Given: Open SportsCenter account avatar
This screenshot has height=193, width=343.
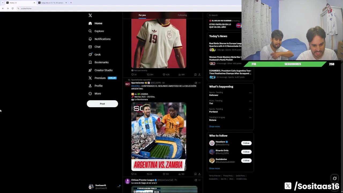Looking at the screenshot, I should point(128,84).
